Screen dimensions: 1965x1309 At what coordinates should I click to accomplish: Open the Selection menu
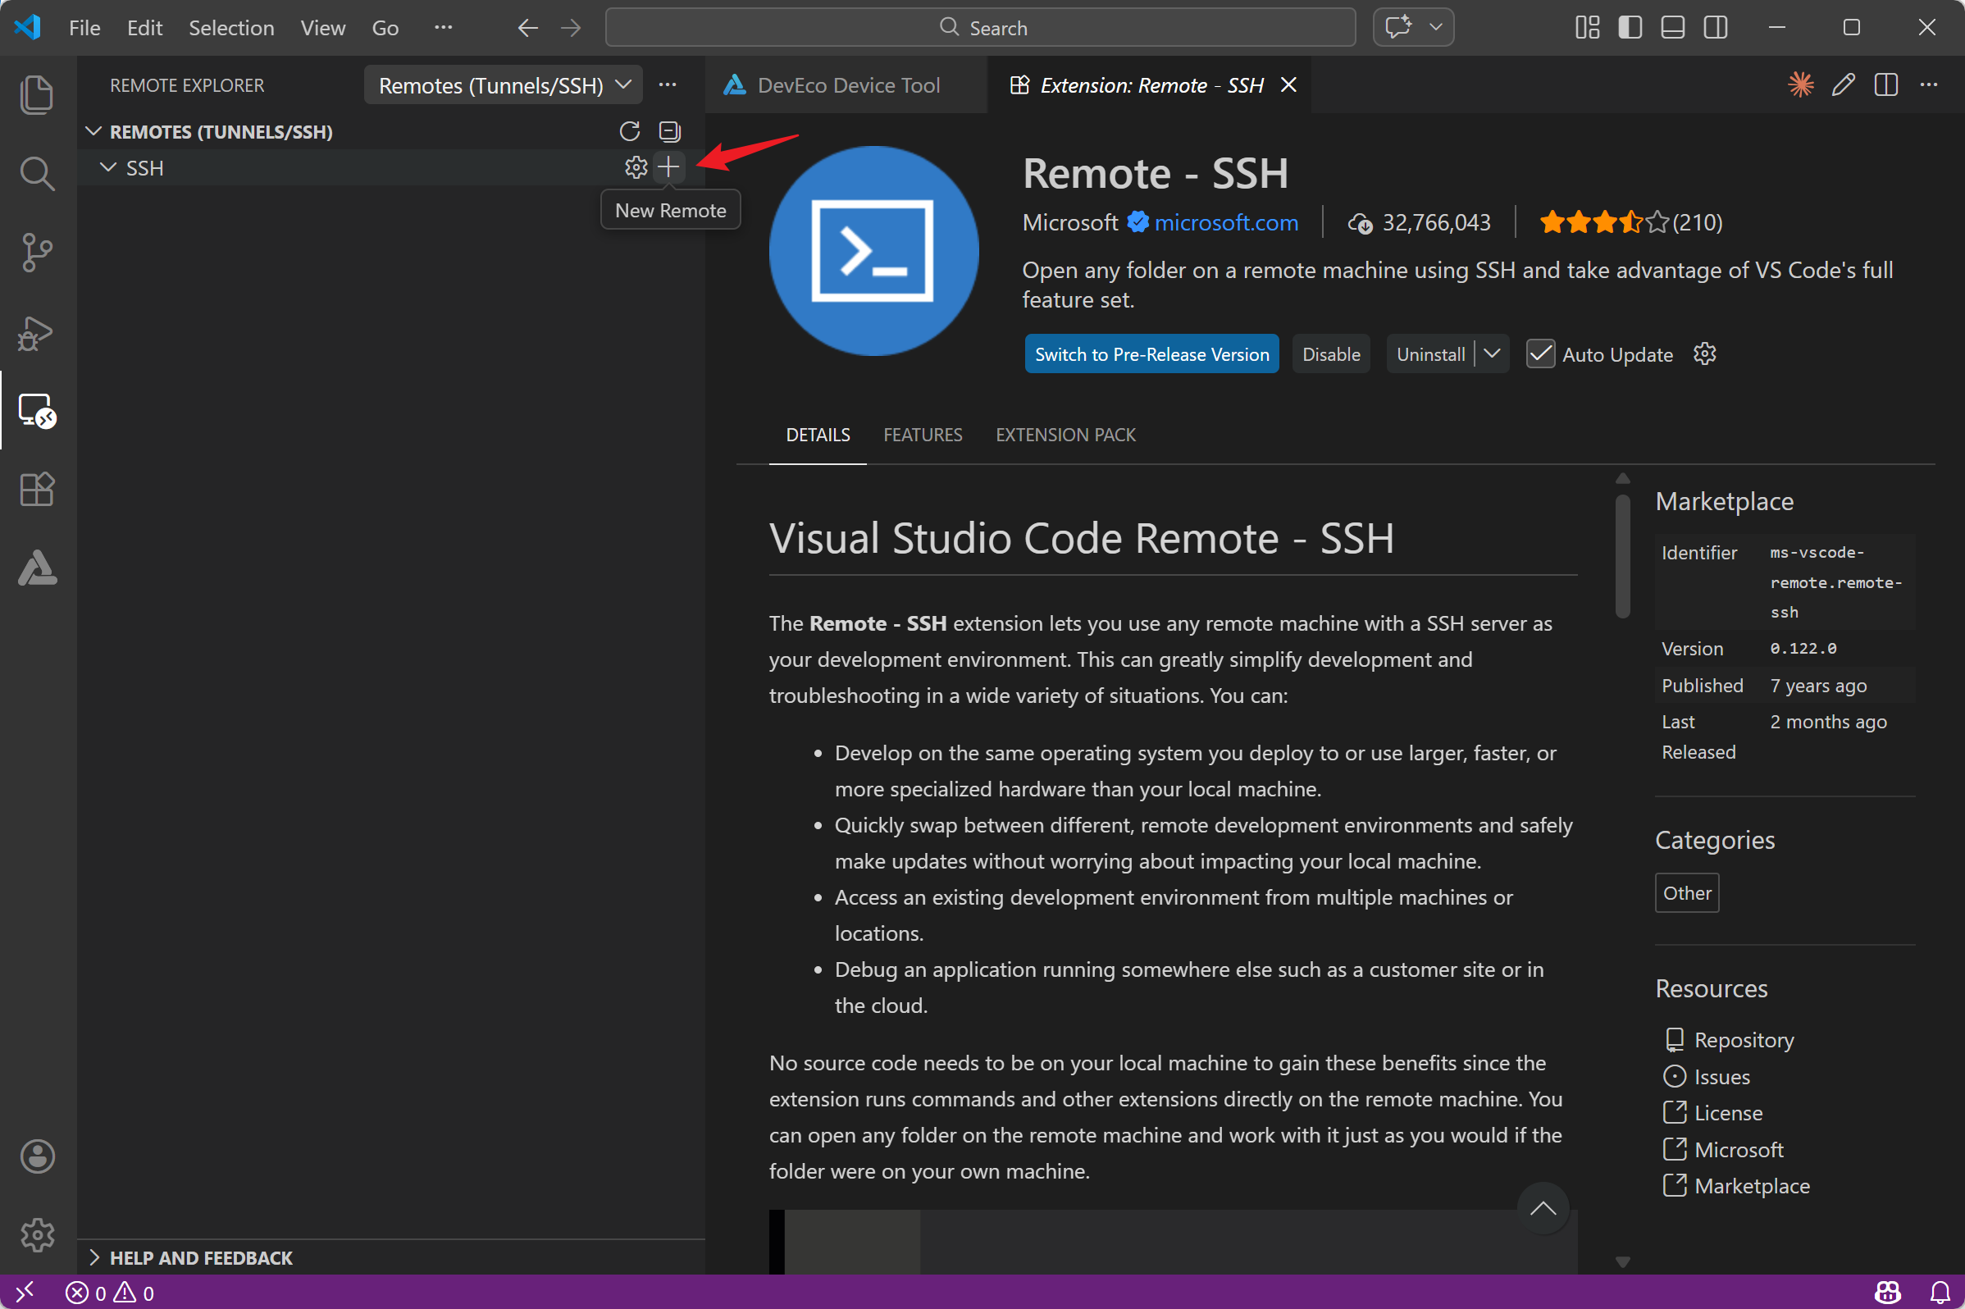coord(231,28)
